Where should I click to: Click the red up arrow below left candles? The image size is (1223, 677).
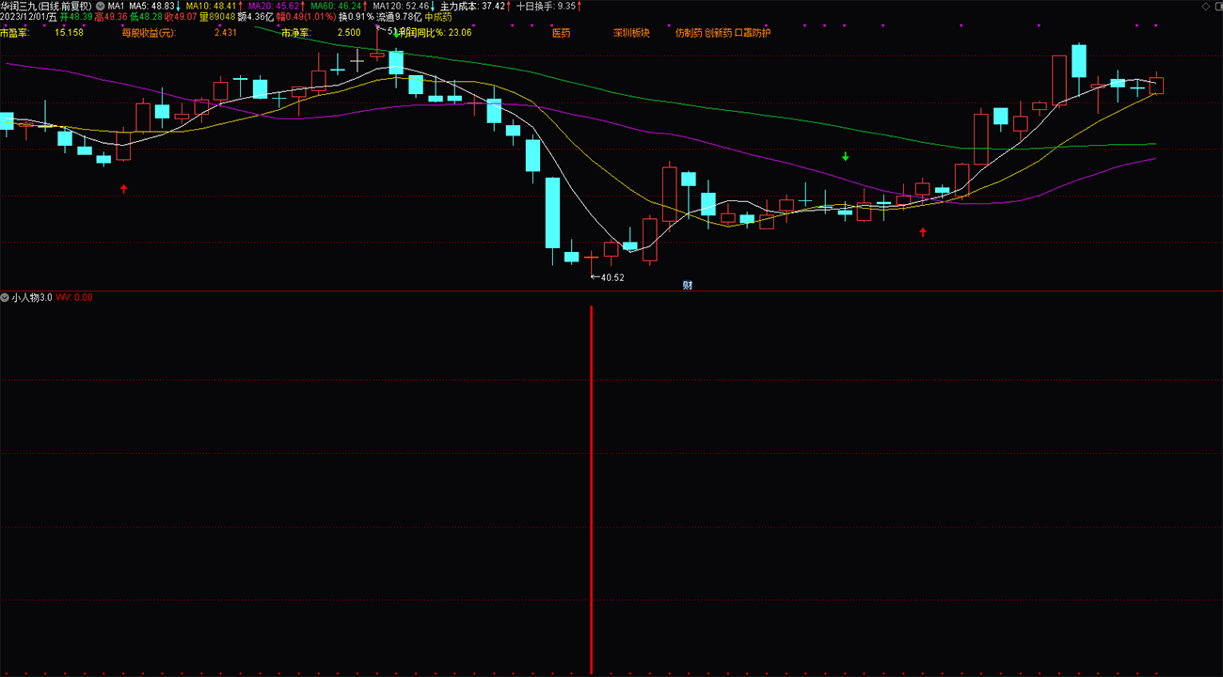[x=123, y=189]
